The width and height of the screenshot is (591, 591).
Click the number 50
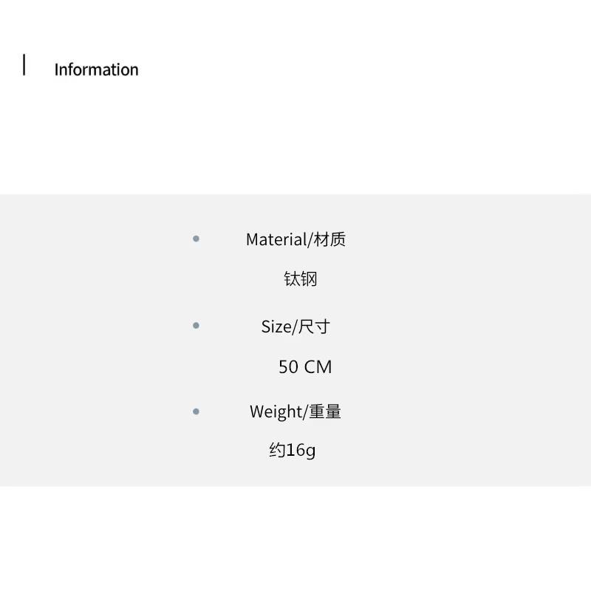287,366
